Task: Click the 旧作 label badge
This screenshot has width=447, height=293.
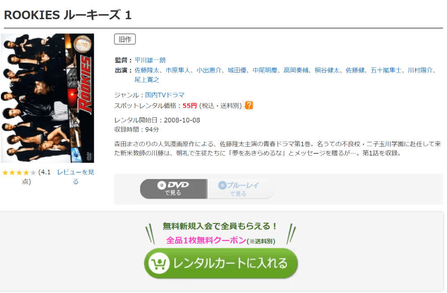Action: point(125,39)
